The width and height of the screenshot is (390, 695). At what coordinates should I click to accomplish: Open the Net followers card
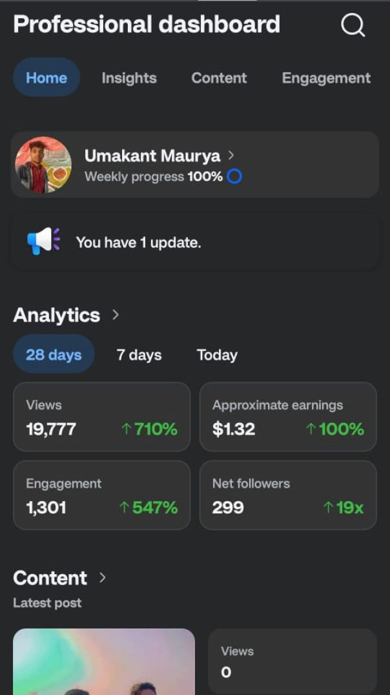[x=288, y=495]
